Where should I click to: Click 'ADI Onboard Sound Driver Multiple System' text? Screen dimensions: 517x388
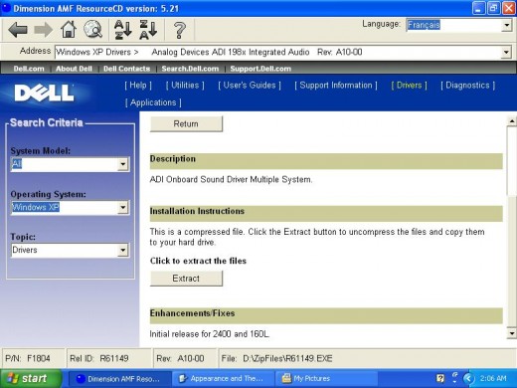click(x=231, y=179)
